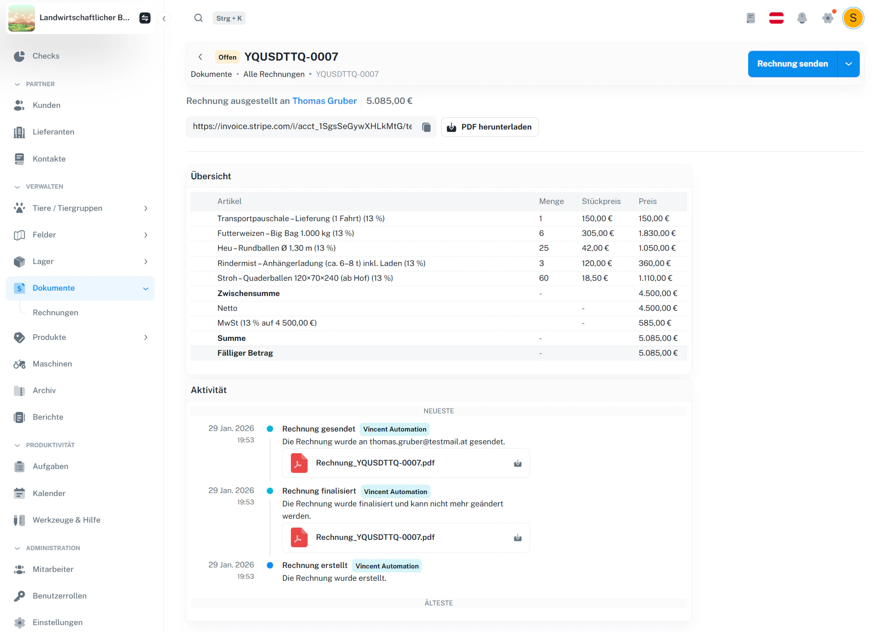Image resolution: width=883 pixels, height=632 pixels.
Task: Select 'Stroh – Quaderballen' row
Action: click(439, 278)
